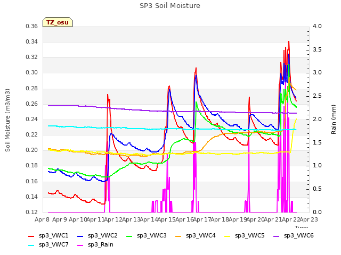Click the 0.0 right rain axis value

pyautogui.click(x=317, y=212)
